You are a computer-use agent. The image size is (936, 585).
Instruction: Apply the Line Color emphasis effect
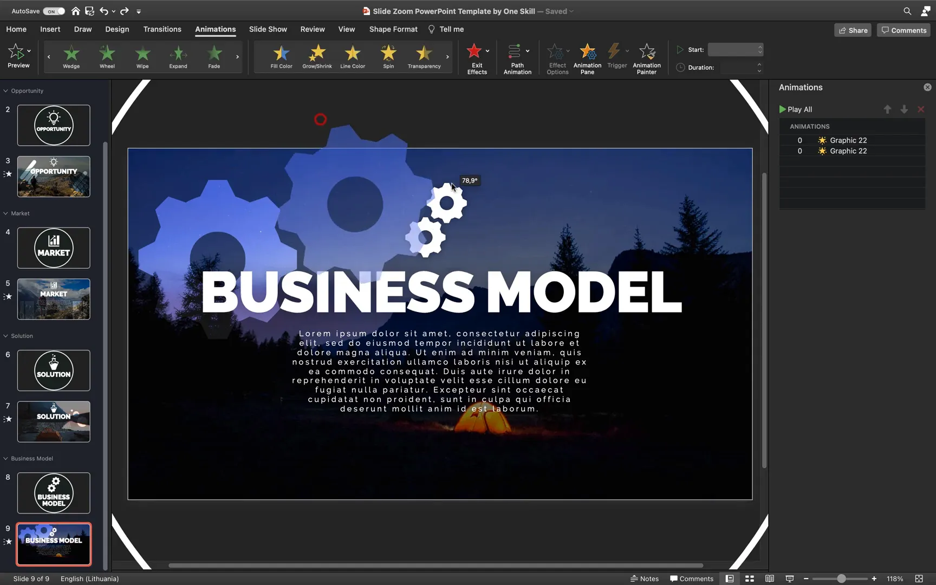tap(353, 57)
